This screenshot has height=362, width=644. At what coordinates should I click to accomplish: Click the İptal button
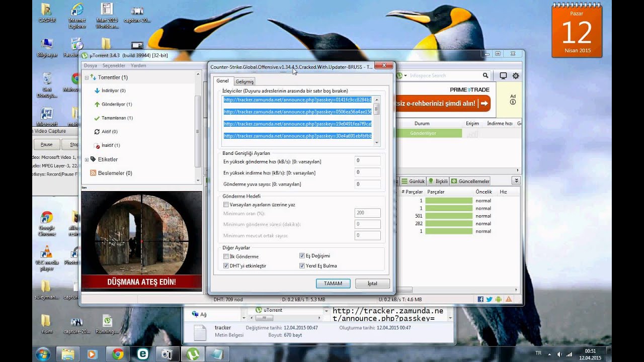point(372,284)
